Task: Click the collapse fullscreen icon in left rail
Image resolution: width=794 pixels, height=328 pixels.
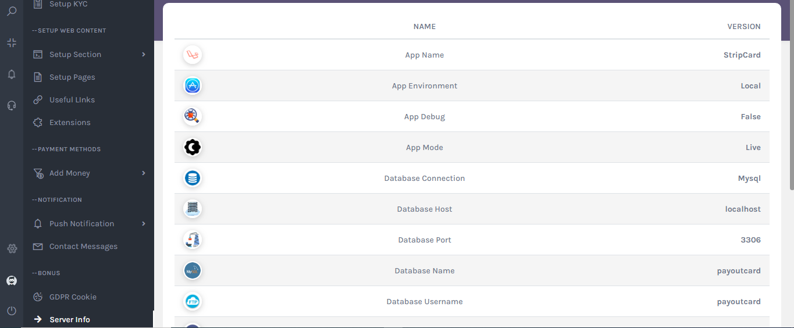Action: [12, 42]
